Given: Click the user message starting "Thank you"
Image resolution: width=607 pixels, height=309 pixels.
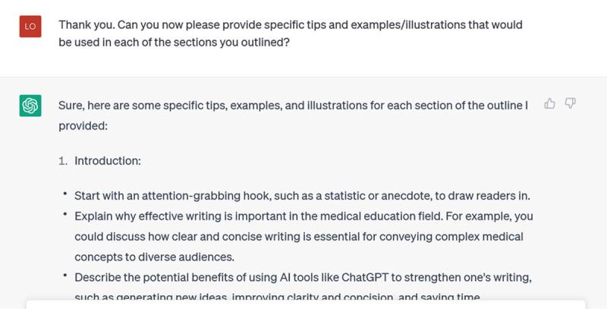Looking at the screenshot, I should (x=290, y=33).
